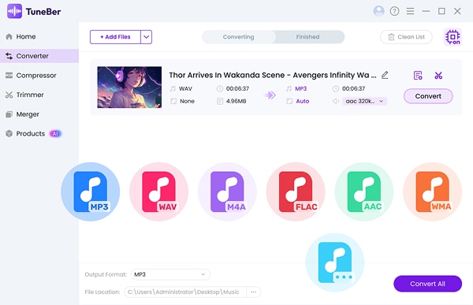Select the M4A format circle icon

(x=228, y=192)
